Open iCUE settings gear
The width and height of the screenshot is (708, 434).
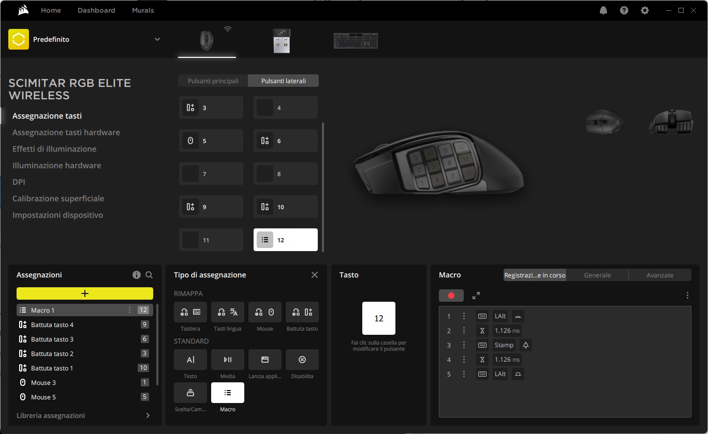[645, 10]
